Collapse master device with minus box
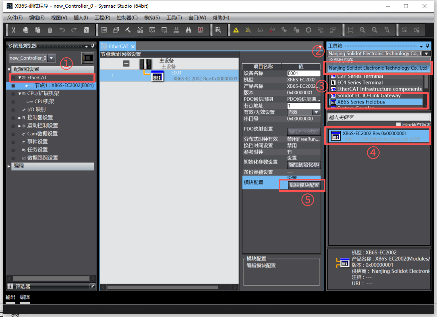 point(126,63)
